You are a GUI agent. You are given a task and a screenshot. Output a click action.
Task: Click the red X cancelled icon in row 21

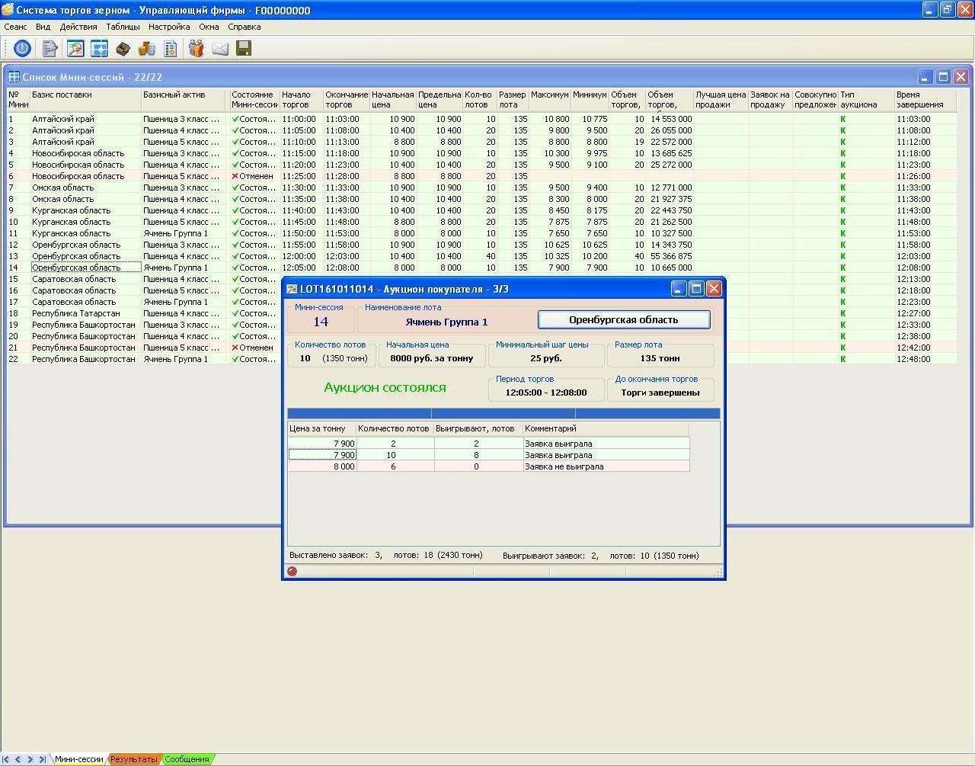click(x=235, y=348)
